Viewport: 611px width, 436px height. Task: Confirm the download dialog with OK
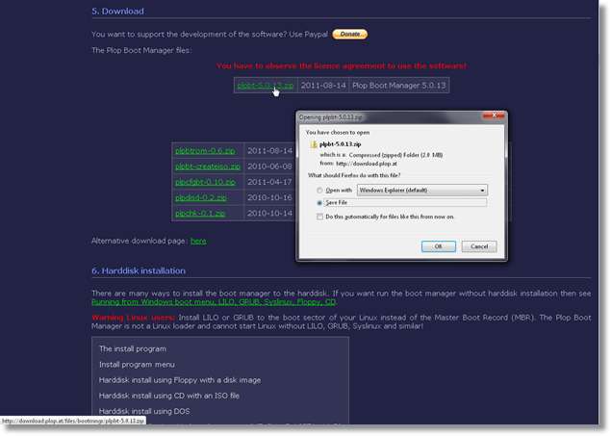tap(439, 246)
